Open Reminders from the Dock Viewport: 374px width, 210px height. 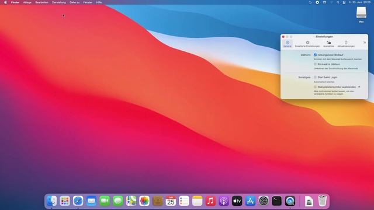[184, 201]
